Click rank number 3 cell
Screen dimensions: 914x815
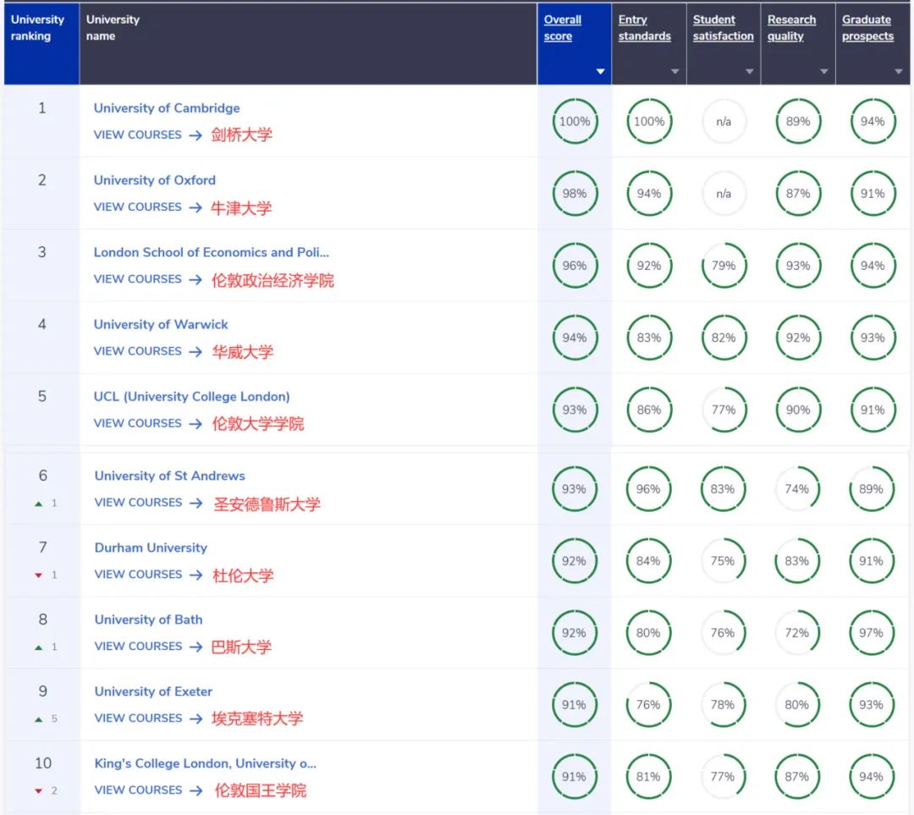point(42,265)
